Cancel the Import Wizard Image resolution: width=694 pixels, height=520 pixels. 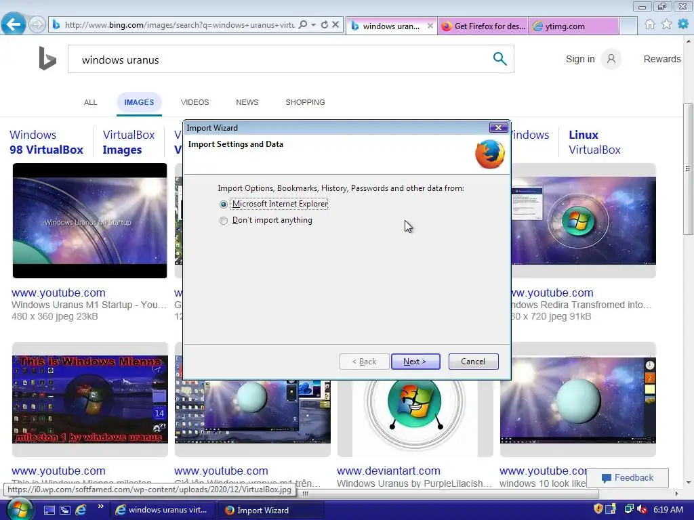[x=473, y=362]
